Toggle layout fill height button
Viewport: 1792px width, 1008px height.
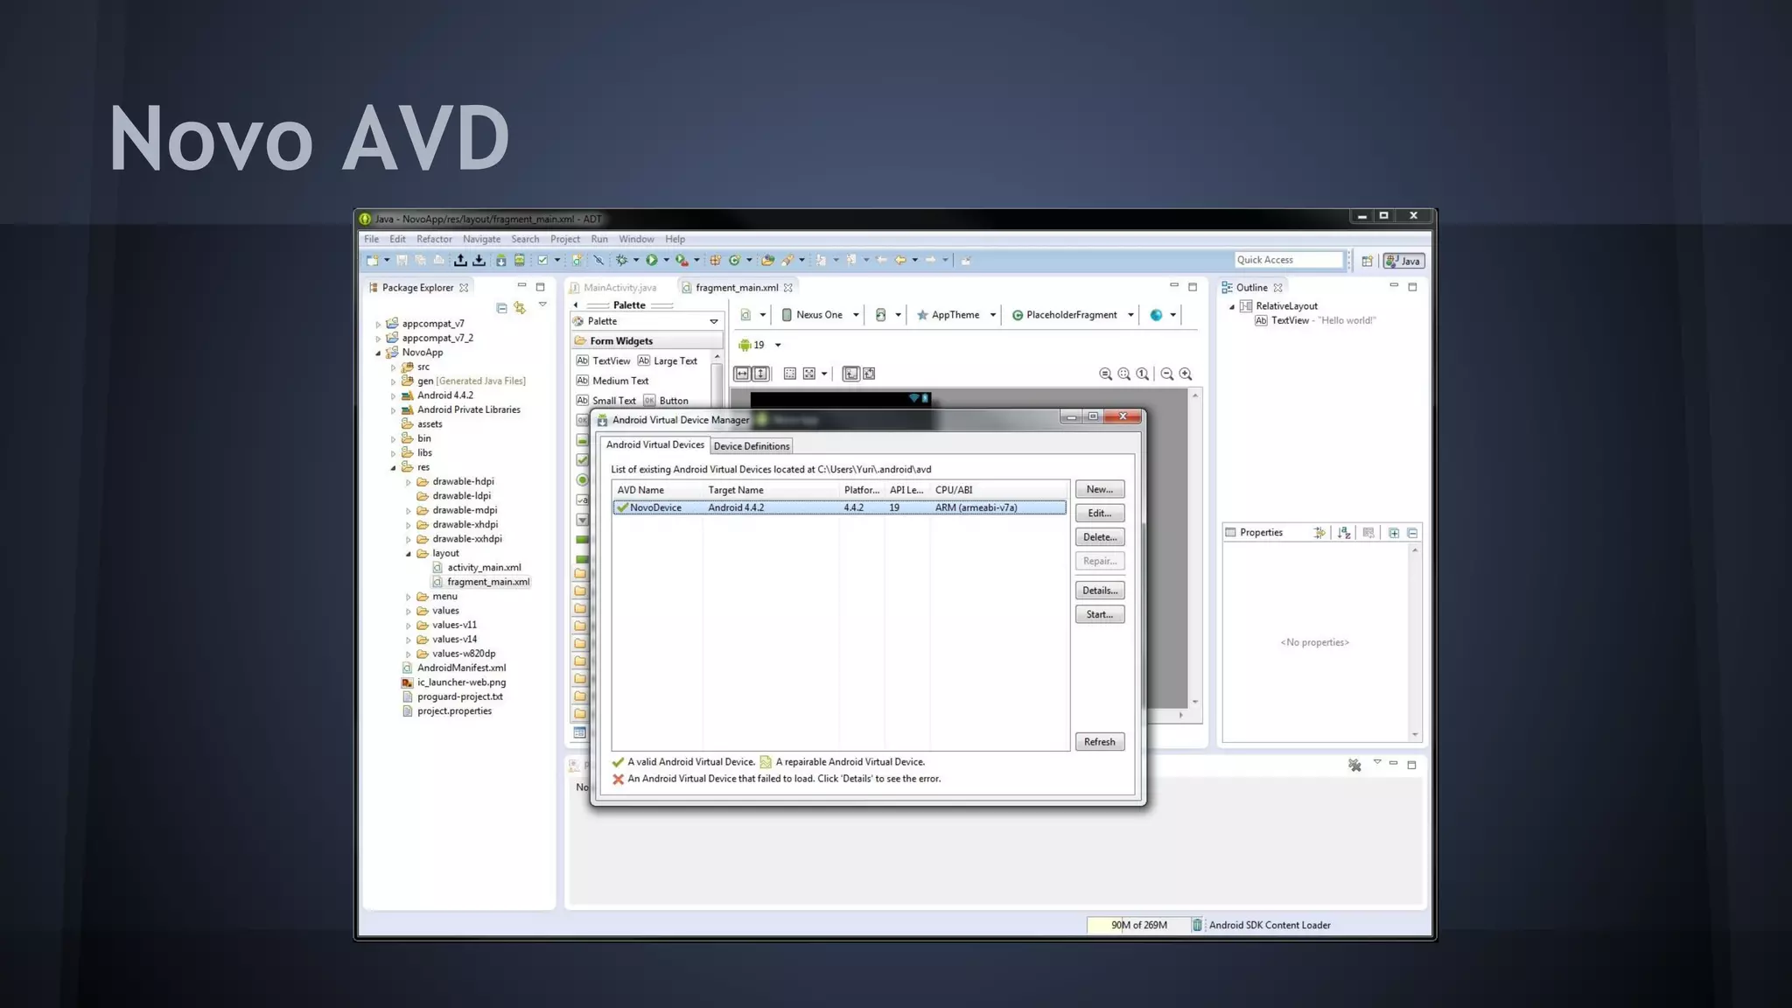(761, 374)
